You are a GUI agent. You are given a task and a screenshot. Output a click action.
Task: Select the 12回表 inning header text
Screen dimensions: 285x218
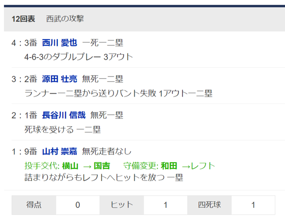23,19
